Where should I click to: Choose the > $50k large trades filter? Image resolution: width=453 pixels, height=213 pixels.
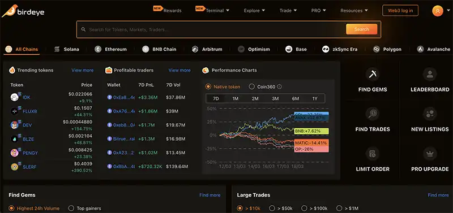pyautogui.click(x=272, y=208)
